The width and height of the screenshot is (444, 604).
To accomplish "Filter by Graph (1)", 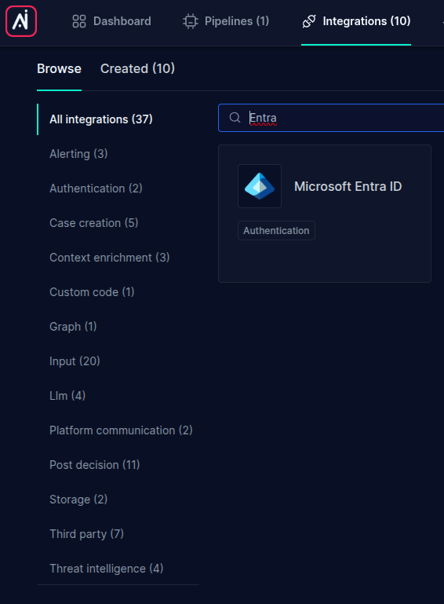I will click(x=73, y=327).
